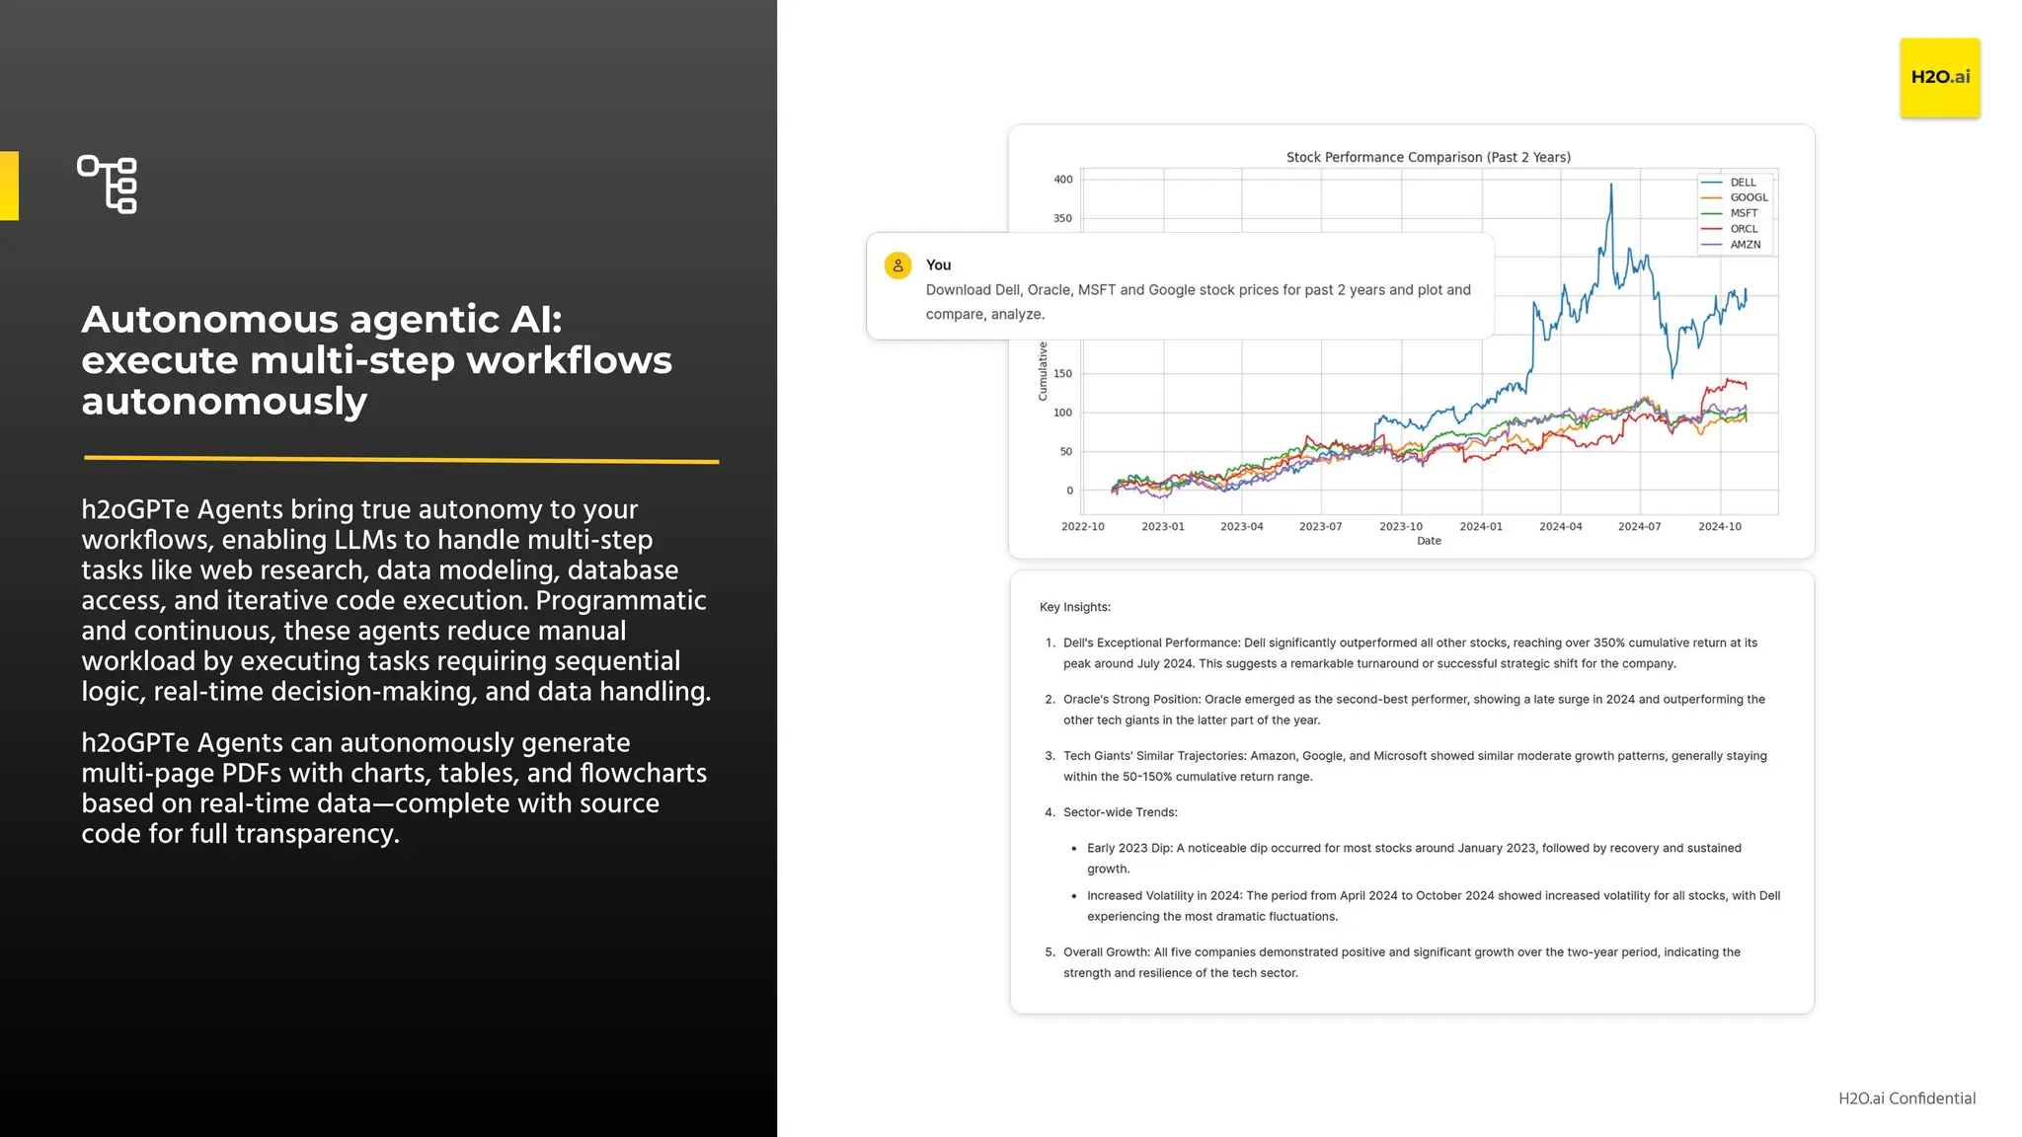2022x1137 pixels.
Task: Click paragraph starting 'h2oGPTe Agents can autonomously generate'
Action: pyautogui.click(x=394, y=788)
